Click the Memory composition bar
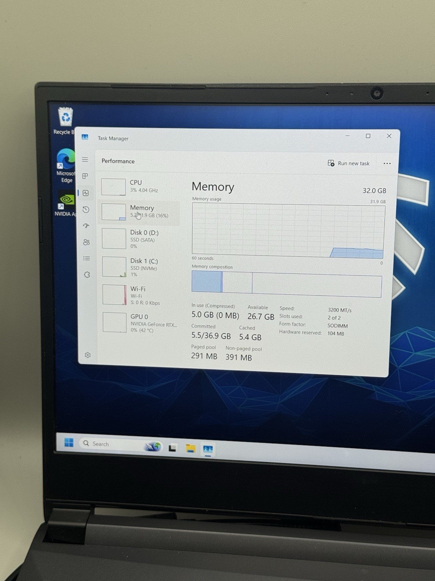Screen dimensions: 435x581 (x=286, y=283)
